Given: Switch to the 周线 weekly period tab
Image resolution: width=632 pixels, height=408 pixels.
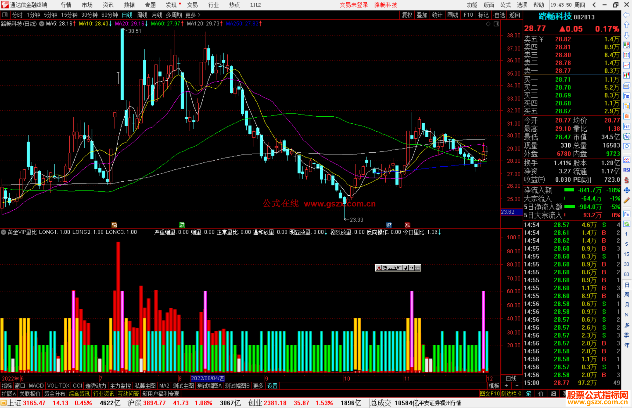Looking at the screenshot, I should pyautogui.click(x=142, y=15).
